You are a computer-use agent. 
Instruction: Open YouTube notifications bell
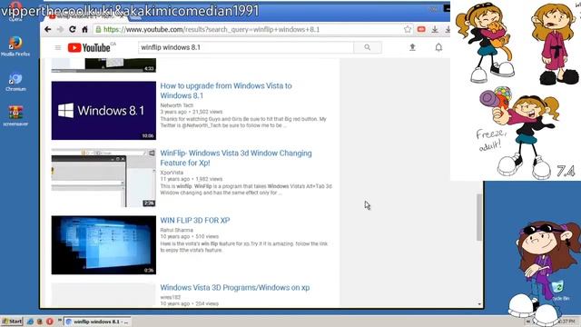438,47
